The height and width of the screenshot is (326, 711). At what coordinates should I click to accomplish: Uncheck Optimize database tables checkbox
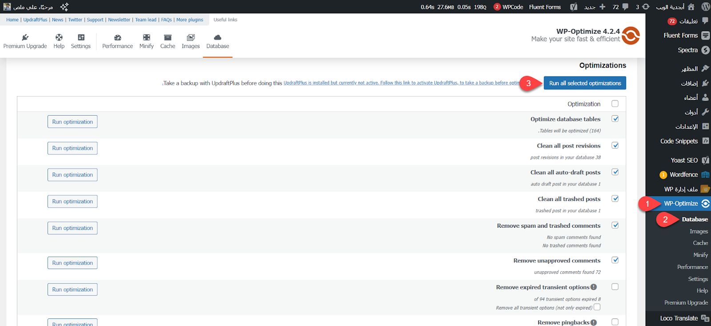click(615, 119)
